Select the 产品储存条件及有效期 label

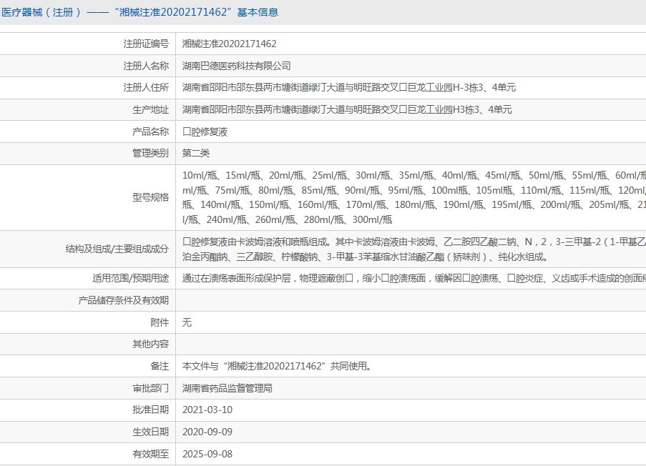tap(123, 300)
